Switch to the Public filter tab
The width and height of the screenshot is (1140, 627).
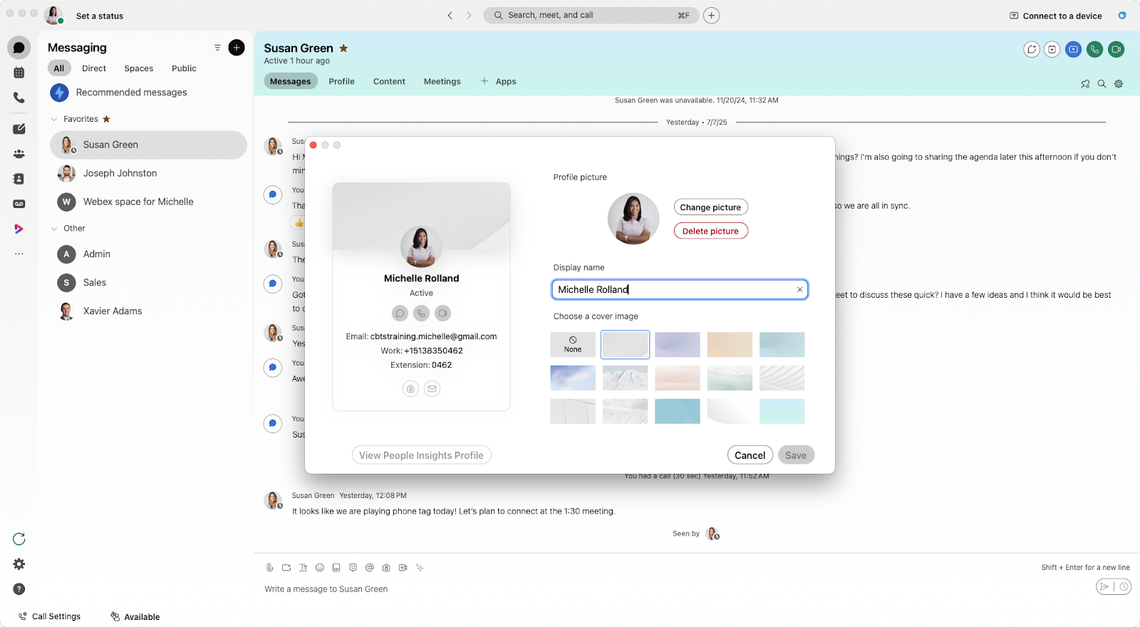(x=184, y=68)
